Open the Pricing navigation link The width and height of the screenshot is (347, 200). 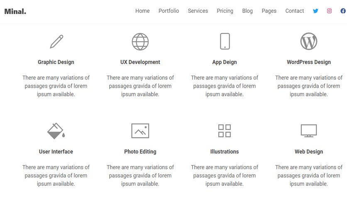coord(225,11)
